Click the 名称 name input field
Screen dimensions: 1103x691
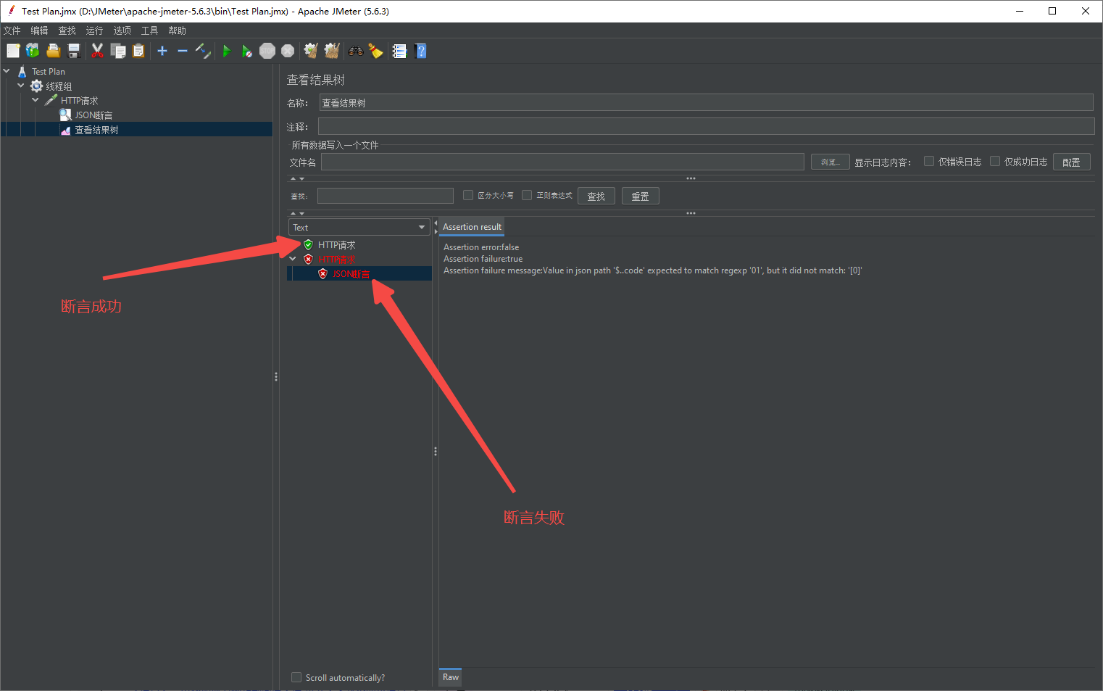(x=706, y=103)
